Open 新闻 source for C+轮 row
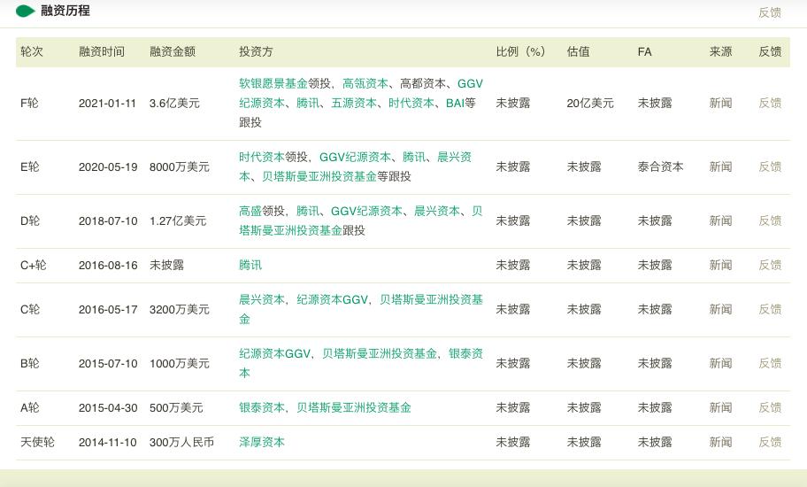 (720, 265)
